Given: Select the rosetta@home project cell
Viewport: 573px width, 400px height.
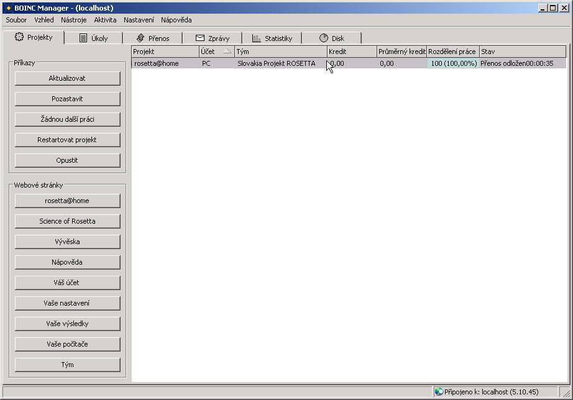Looking at the screenshot, I should point(165,63).
